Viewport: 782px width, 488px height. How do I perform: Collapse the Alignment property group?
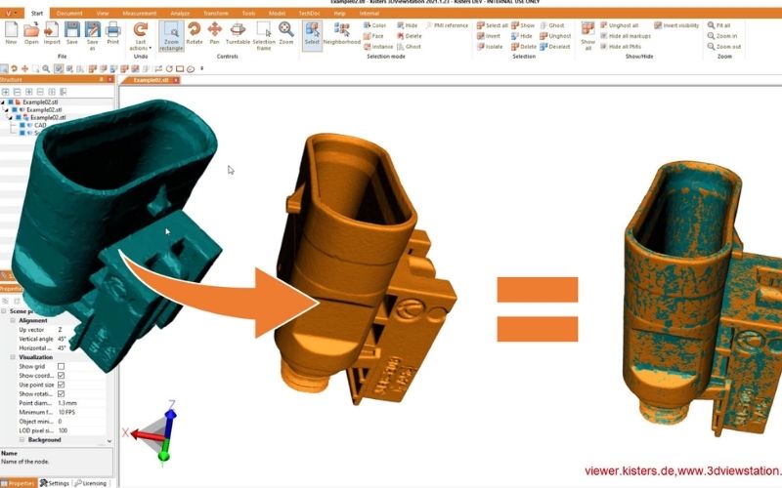13,320
